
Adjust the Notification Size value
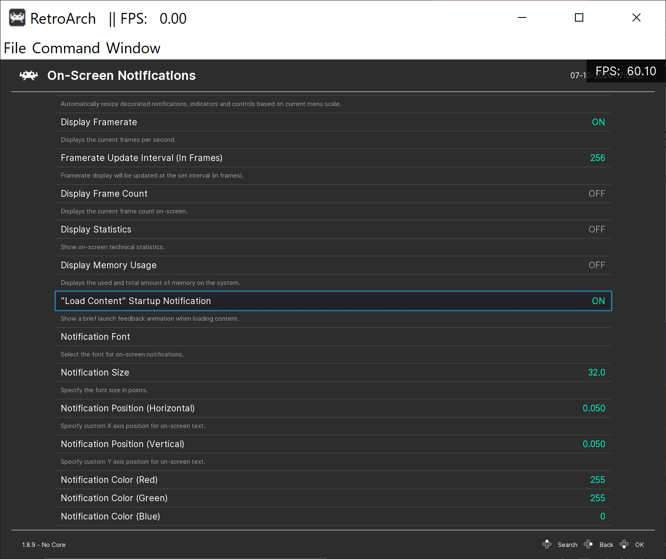(x=333, y=372)
